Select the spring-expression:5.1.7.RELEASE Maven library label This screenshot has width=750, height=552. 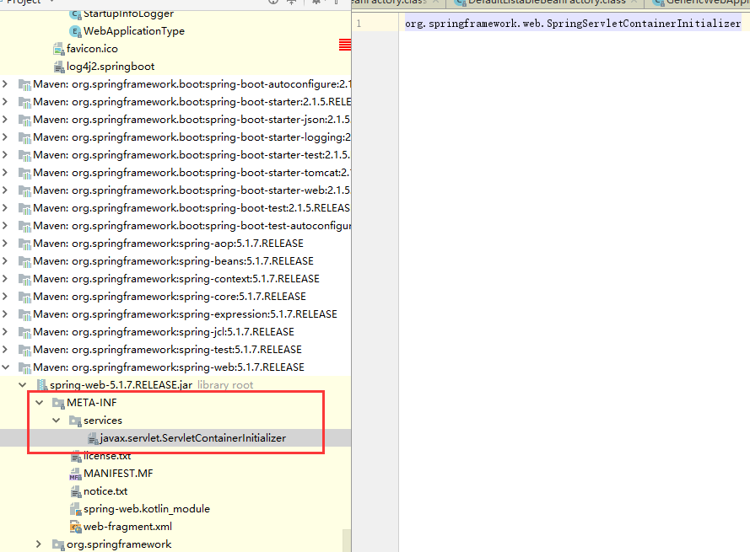[185, 314]
